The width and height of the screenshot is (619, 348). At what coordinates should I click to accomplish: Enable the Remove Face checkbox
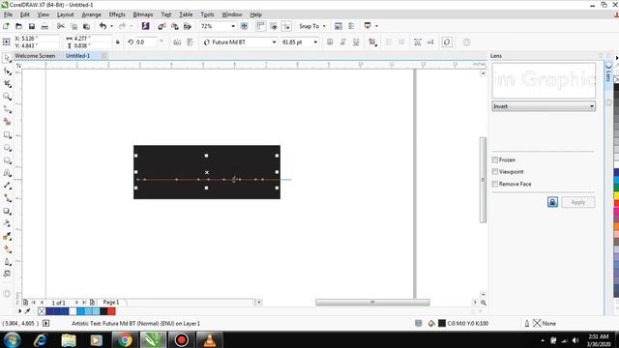coord(494,184)
